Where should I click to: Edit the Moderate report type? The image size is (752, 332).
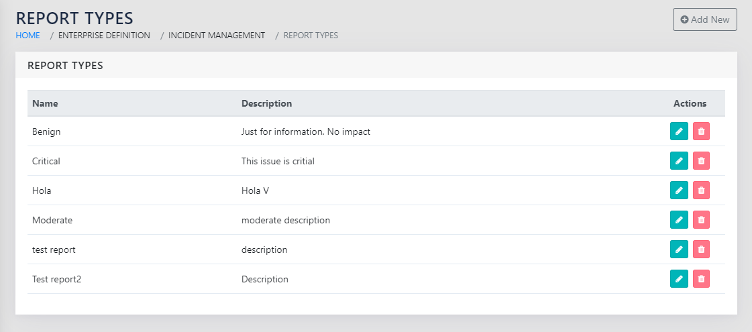679,220
